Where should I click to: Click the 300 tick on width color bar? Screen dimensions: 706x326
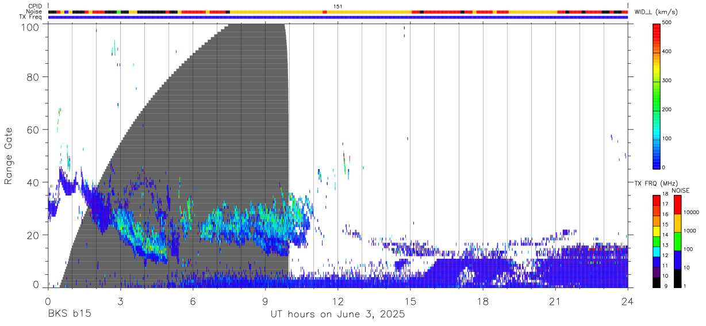click(x=667, y=80)
